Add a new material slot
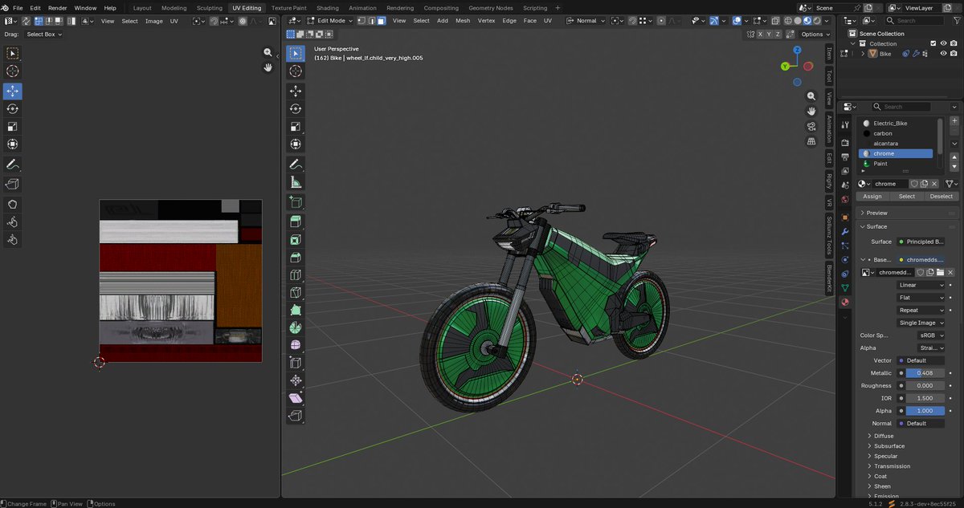The image size is (964, 508). (x=954, y=122)
